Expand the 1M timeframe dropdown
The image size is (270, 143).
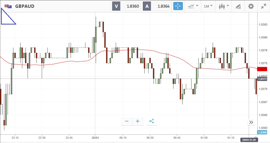click(x=208, y=6)
